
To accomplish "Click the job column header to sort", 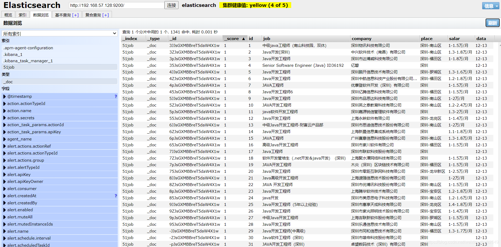I will [267, 38].
